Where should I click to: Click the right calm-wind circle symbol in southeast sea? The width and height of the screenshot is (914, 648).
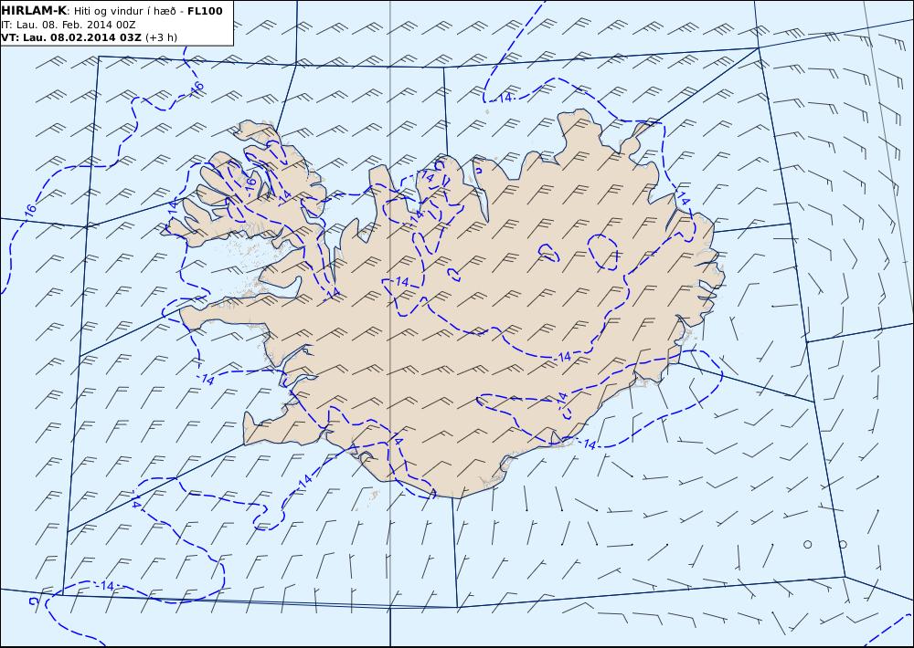tap(843, 544)
